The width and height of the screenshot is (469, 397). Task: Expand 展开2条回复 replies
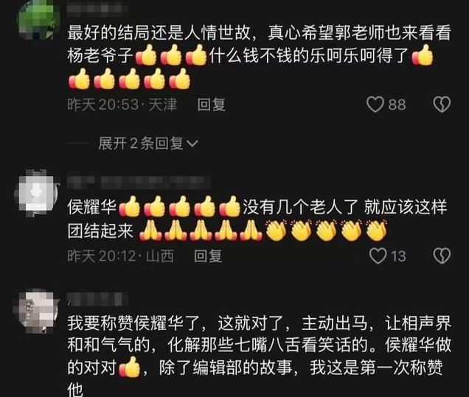point(141,144)
